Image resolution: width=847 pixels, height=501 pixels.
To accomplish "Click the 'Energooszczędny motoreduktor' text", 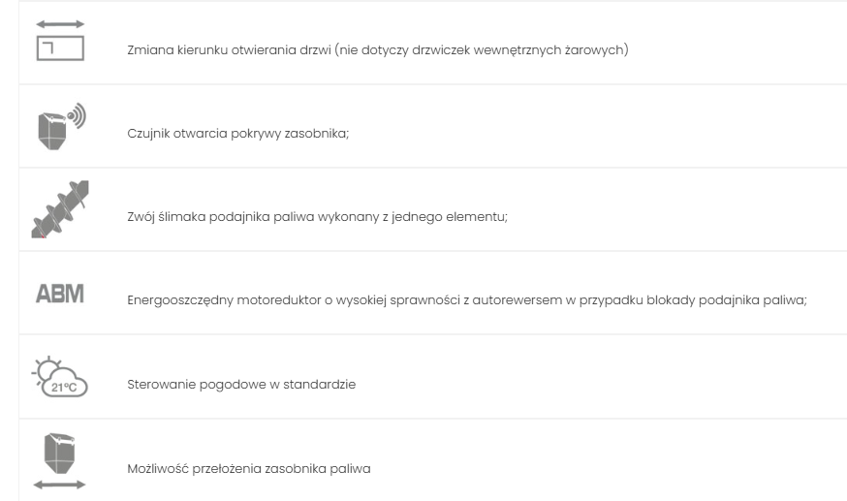I will point(207,300).
